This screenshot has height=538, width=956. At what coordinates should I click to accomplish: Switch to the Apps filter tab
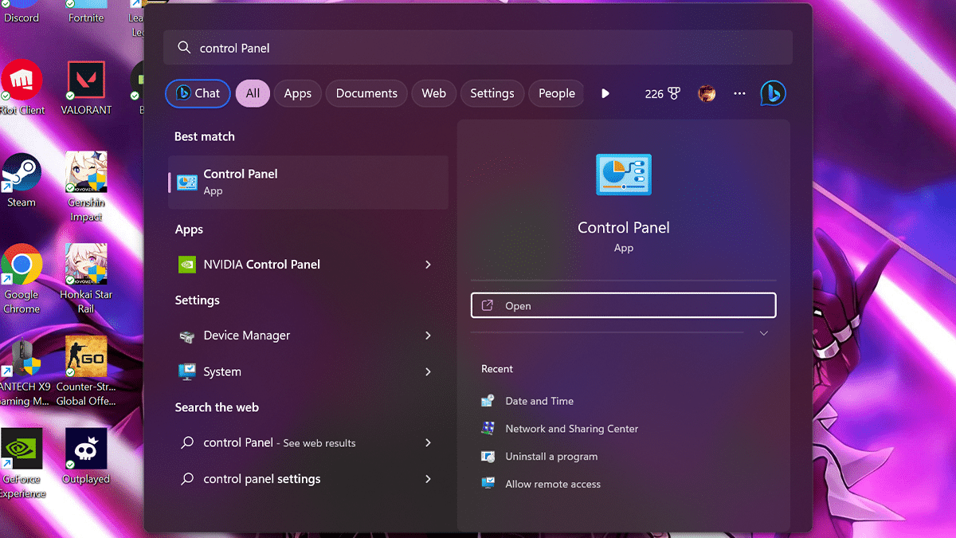pyautogui.click(x=297, y=93)
